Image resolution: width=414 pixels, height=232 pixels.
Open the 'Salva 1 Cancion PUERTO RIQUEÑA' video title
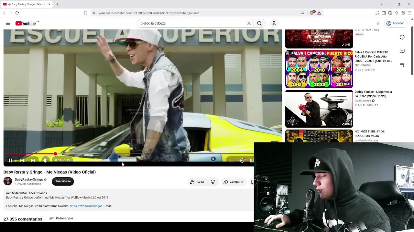click(x=374, y=56)
